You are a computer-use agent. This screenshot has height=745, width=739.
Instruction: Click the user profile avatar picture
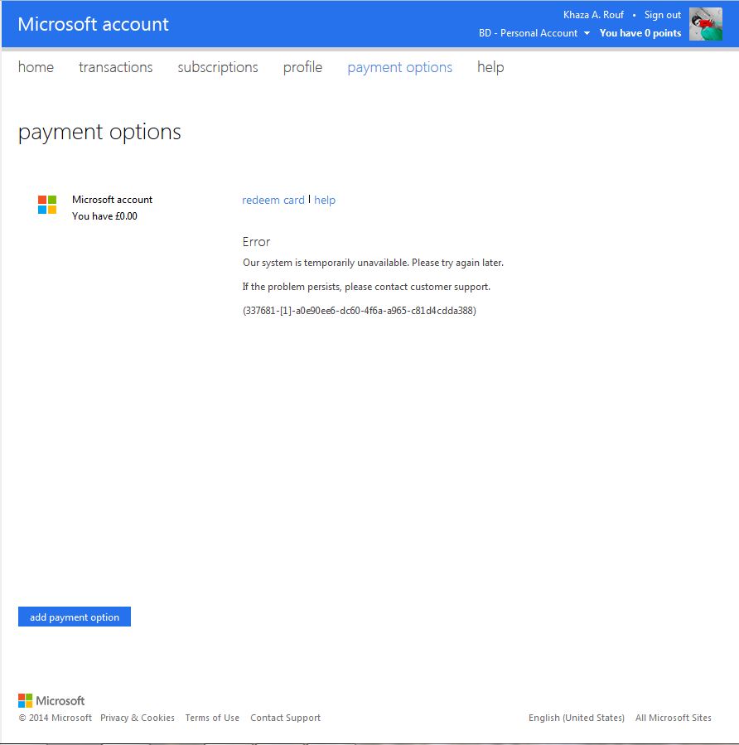[x=705, y=24]
